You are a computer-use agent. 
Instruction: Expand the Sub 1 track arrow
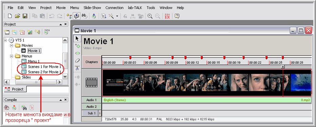(100, 113)
